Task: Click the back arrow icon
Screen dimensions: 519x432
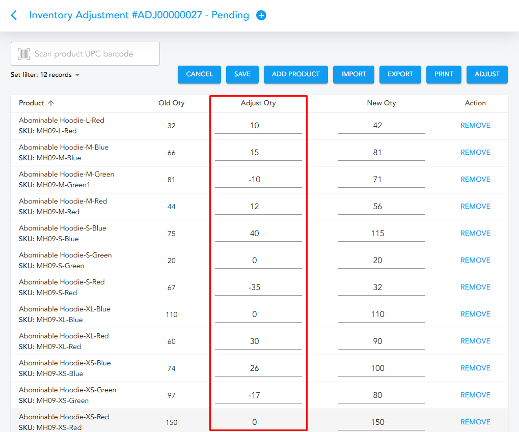Action: [x=14, y=15]
